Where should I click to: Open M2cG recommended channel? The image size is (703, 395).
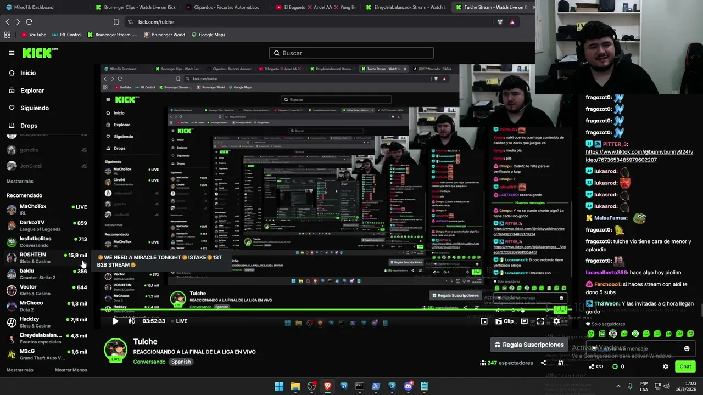[x=47, y=354]
